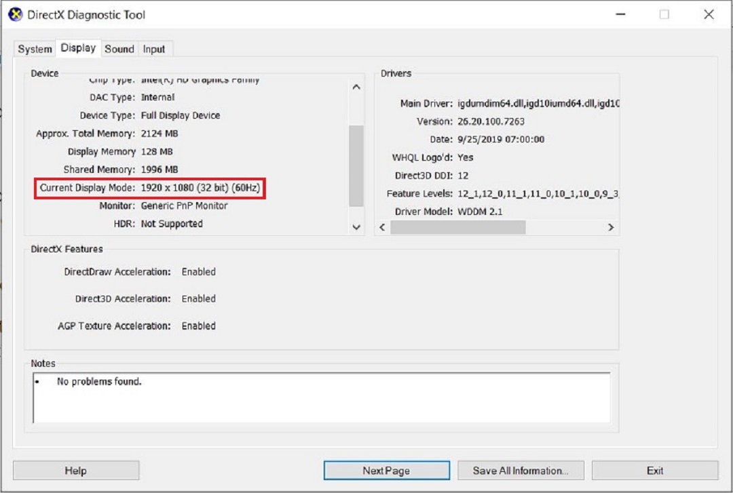Open the Sound tab

pyautogui.click(x=119, y=49)
